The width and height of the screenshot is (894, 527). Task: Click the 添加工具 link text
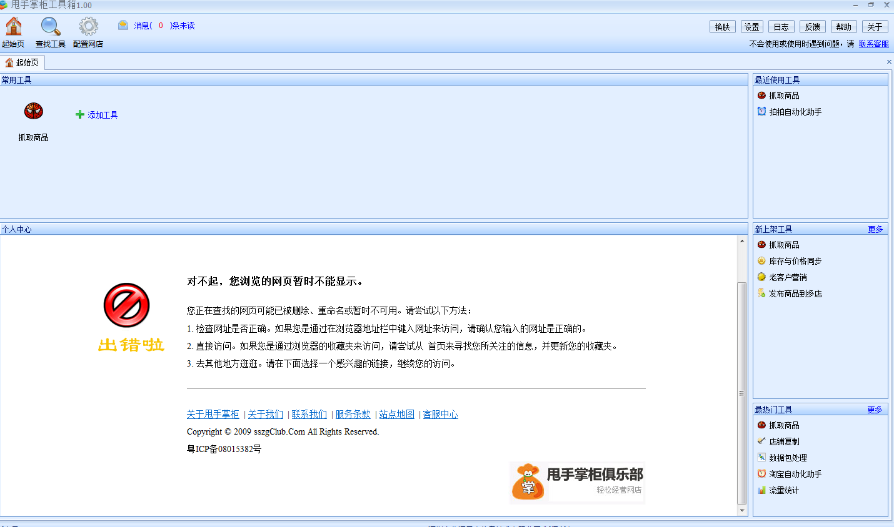103,115
